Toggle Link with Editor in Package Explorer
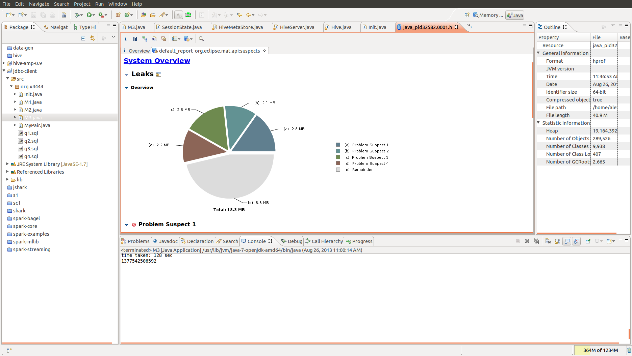 (x=92, y=38)
